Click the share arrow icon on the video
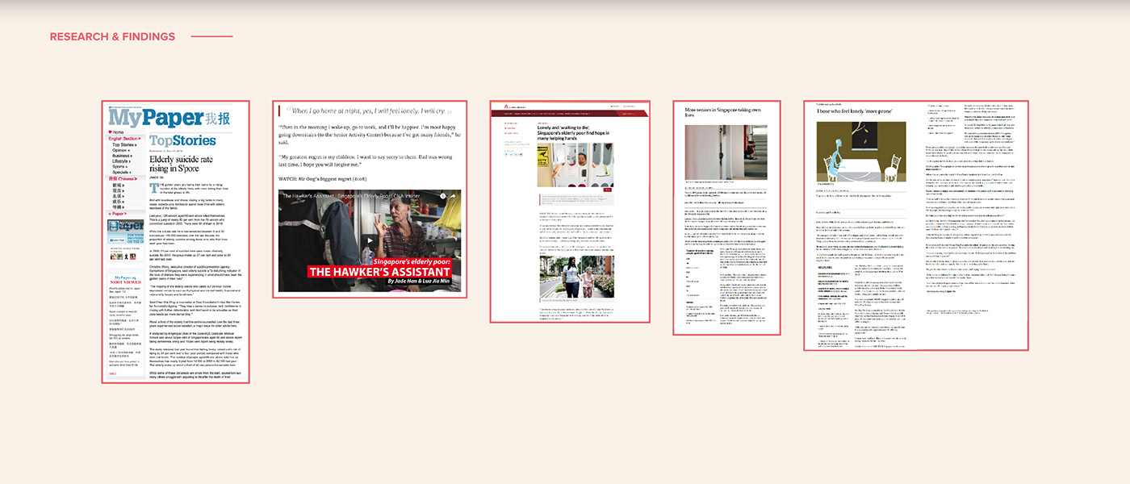The width and height of the screenshot is (1130, 484). 454,196
